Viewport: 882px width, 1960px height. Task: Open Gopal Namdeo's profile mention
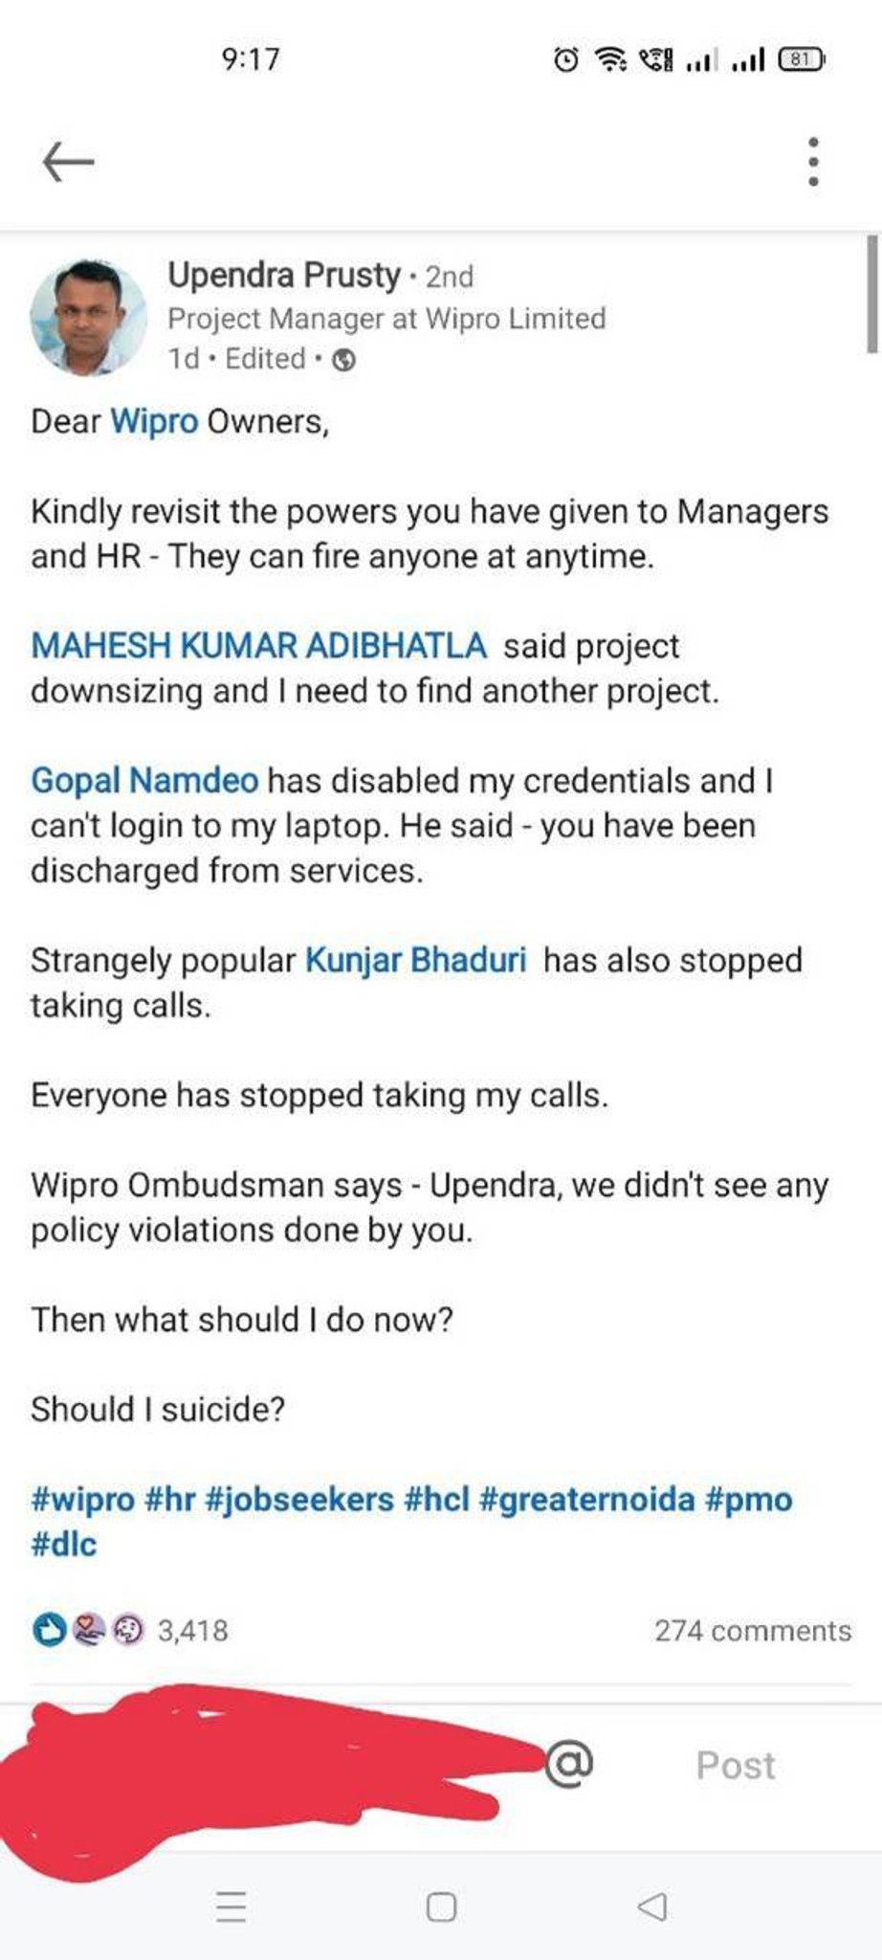coord(144,781)
